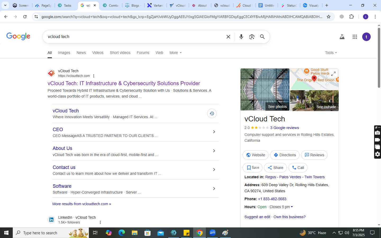Open the CEO sitelink chevron
This screenshot has width=381, height=238.
click(x=214, y=132)
